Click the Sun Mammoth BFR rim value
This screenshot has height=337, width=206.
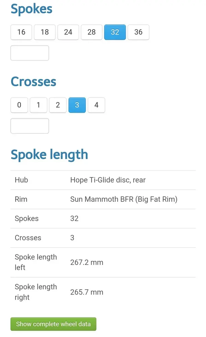click(x=124, y=199)
